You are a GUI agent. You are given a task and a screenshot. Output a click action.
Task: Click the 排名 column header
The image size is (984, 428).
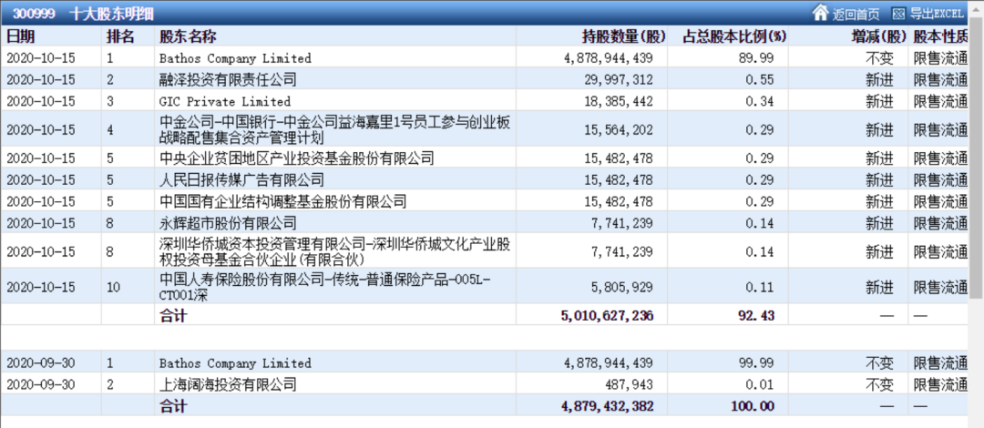tap(120, 36)
